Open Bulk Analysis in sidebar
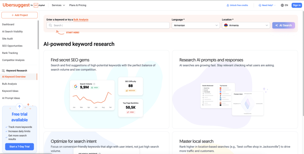 coord(9,84)
